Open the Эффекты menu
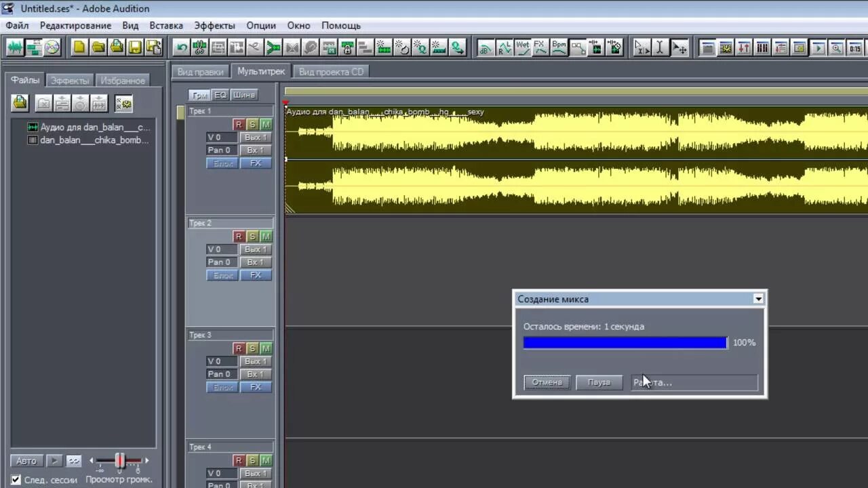Image resolution: width=868 pixels, height=488 pixels. [214, 25]
